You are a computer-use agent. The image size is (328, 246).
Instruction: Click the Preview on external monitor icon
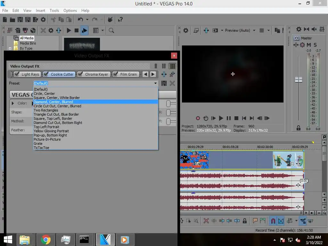point(196,30)
